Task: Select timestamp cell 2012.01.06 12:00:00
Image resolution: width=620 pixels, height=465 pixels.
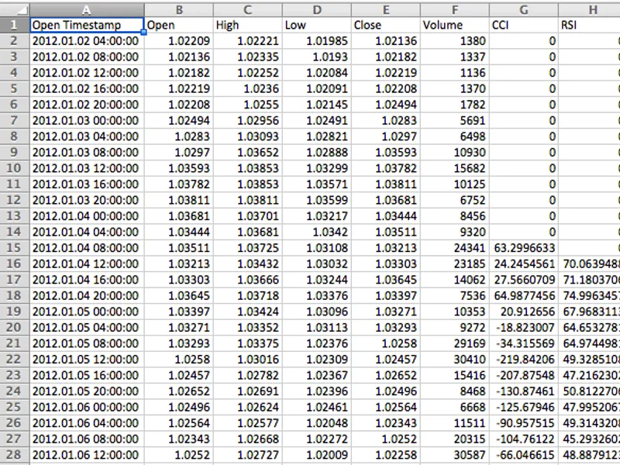Action: [x=87, y=455]
